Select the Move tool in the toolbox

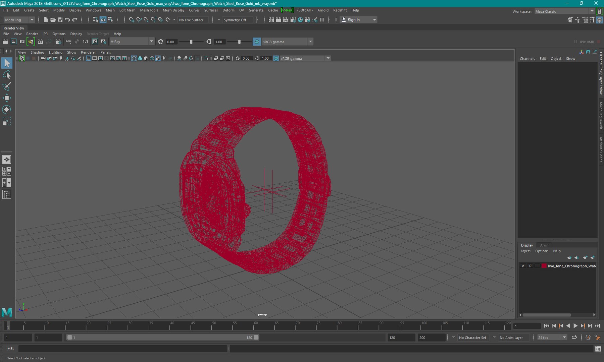(x=6, y=98)
